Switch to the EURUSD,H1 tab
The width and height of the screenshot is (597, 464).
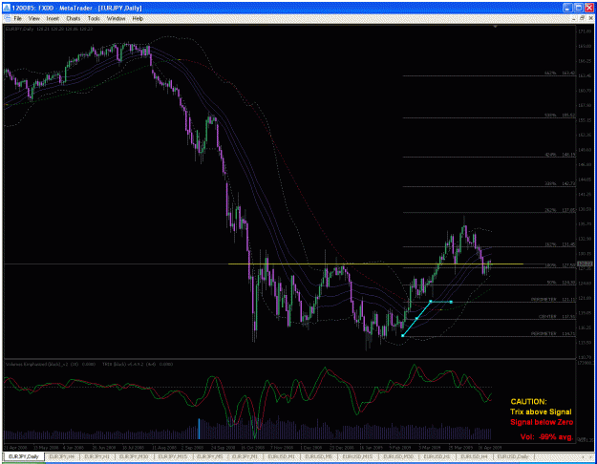tap(437, 456)
